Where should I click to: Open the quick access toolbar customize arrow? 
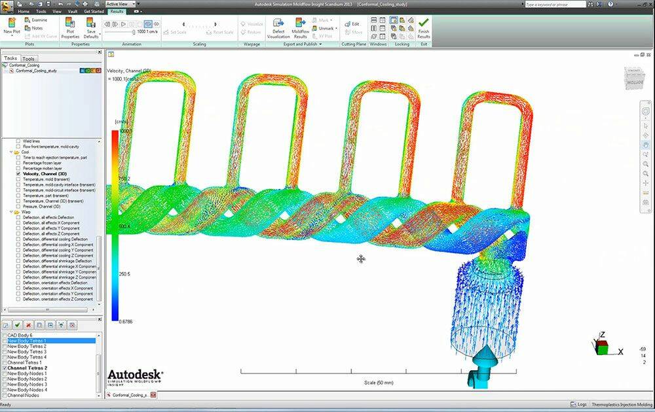[138, 4]
